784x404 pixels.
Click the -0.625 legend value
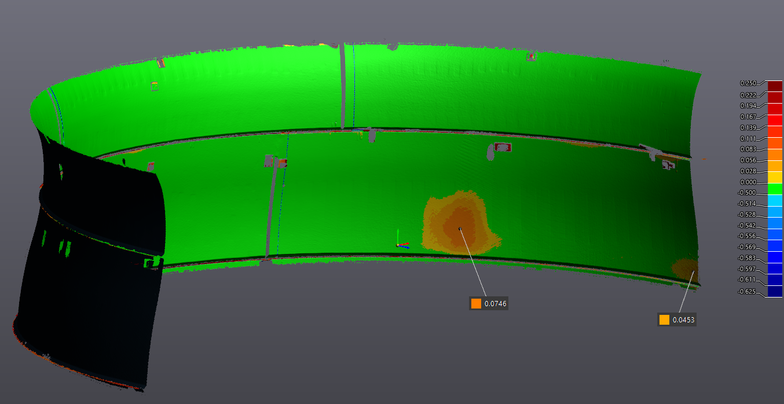746,292
